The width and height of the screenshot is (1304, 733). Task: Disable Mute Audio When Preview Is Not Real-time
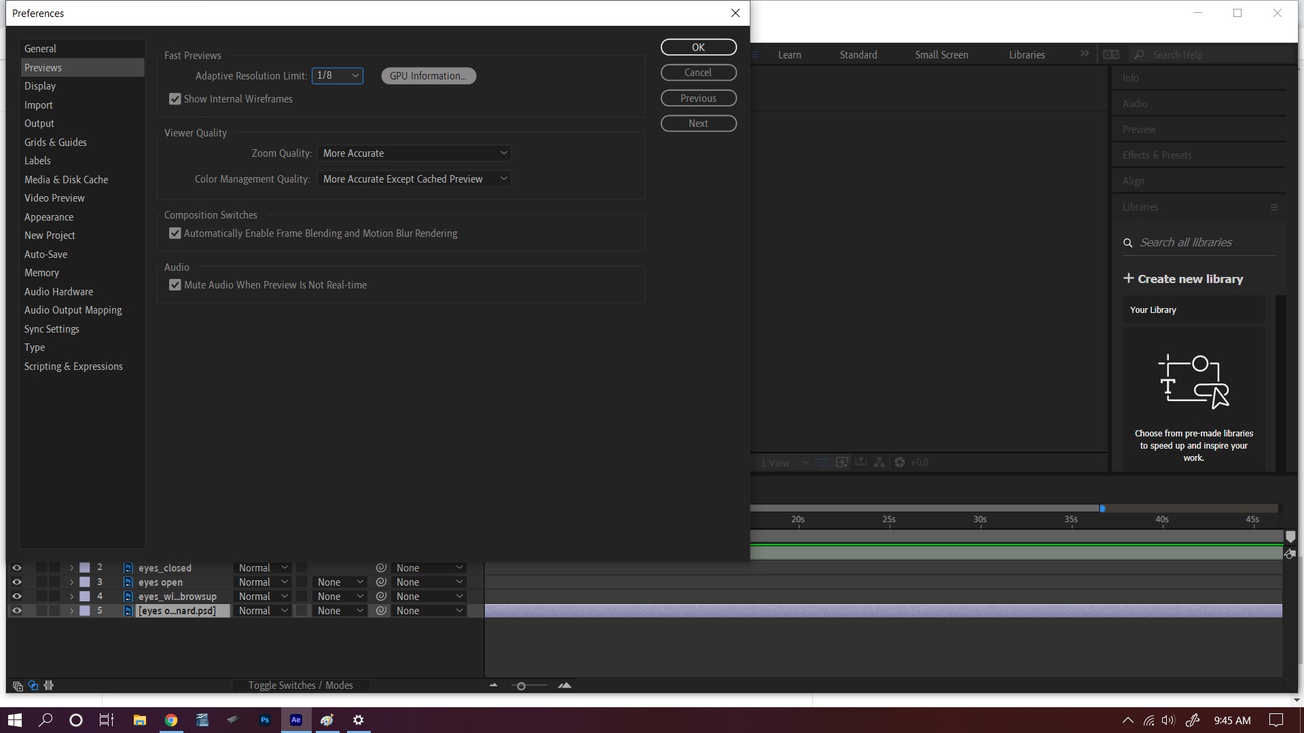(175, 284)
